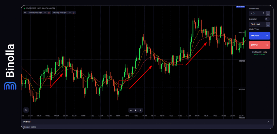
Task: Zoom out the chart with minus
Action: [131, 110]
